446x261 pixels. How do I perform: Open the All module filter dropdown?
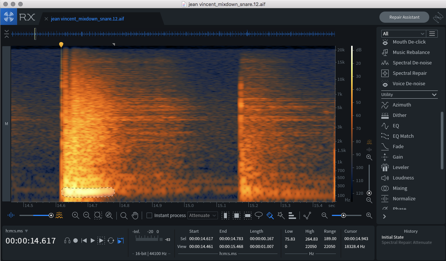(x=403, y=34)
